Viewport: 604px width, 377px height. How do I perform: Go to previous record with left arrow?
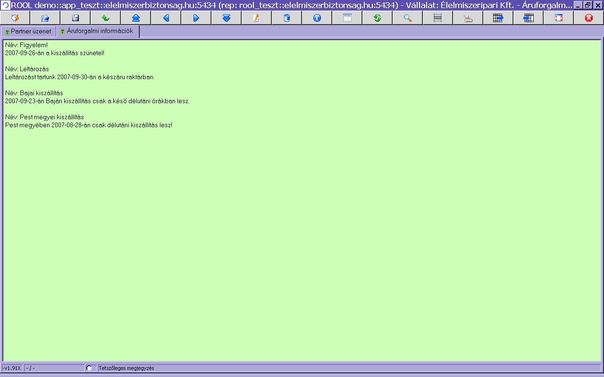click(166, 18)
